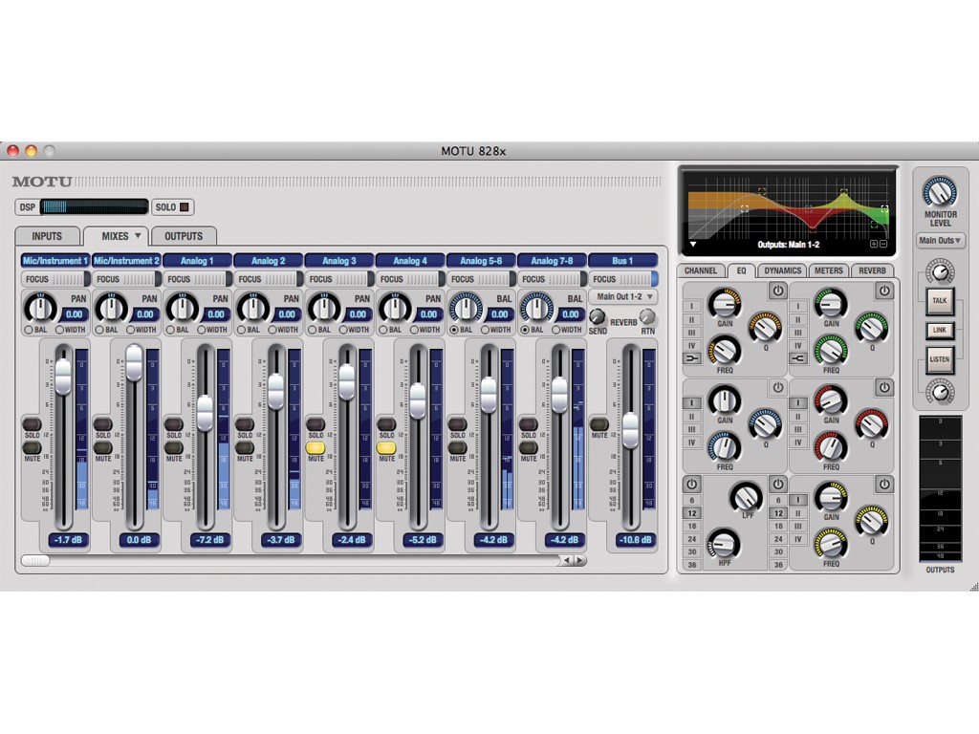979x734 pixels.
Task: Click the red band Freq knob
Action: tap(831, 447)
